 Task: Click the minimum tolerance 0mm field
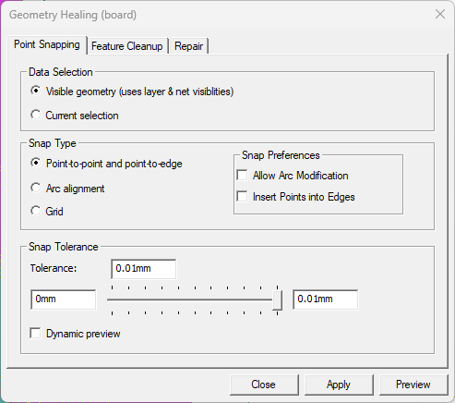point(63,299)
